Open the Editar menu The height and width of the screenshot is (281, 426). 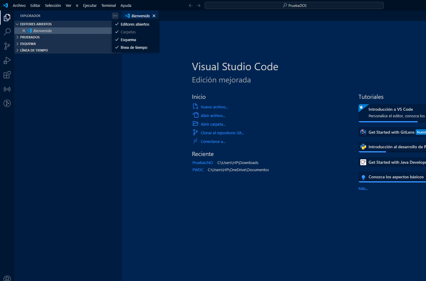pyautogui.click(x=35, y=5)
